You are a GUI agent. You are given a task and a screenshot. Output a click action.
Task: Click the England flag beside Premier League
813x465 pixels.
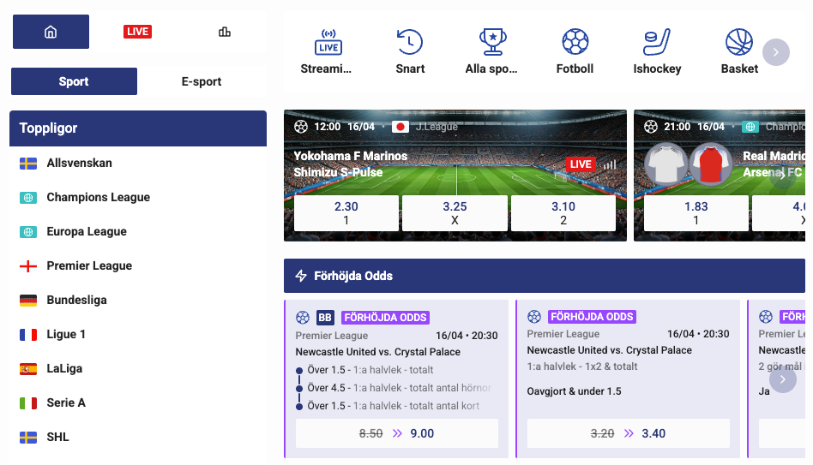click(x=28, y=266)
